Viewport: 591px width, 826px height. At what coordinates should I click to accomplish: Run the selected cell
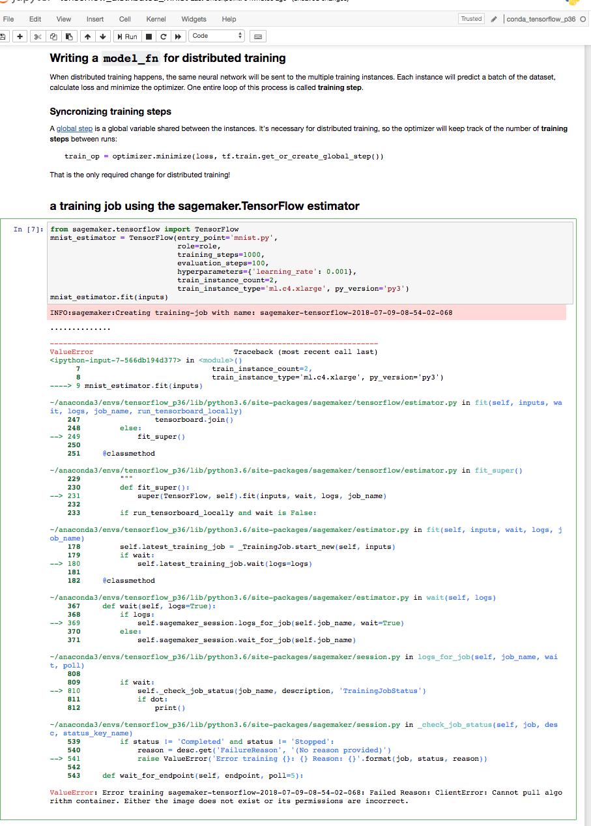(127, 36)
